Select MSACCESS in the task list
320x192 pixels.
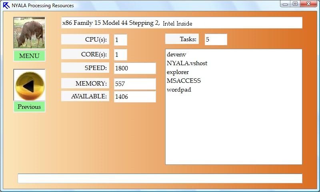coord(184,81)
